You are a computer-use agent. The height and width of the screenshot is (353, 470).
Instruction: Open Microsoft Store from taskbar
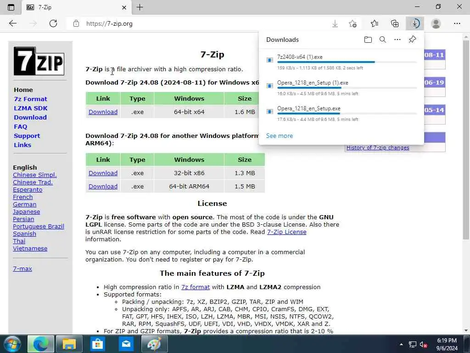(x=97, y=344)
